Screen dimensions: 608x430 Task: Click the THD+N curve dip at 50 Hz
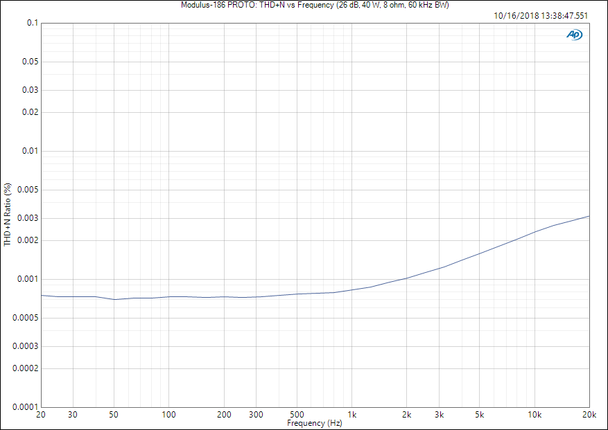coord(114,299)
